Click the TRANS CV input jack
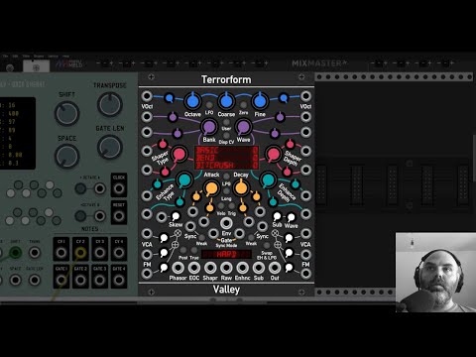This screenshot has height=357, width=476. pos(35,253)
